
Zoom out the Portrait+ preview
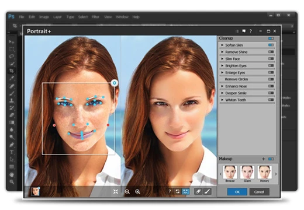127,192
